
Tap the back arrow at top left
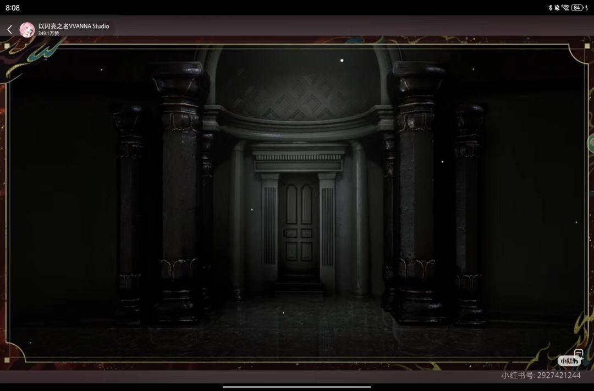click(10, 30)
